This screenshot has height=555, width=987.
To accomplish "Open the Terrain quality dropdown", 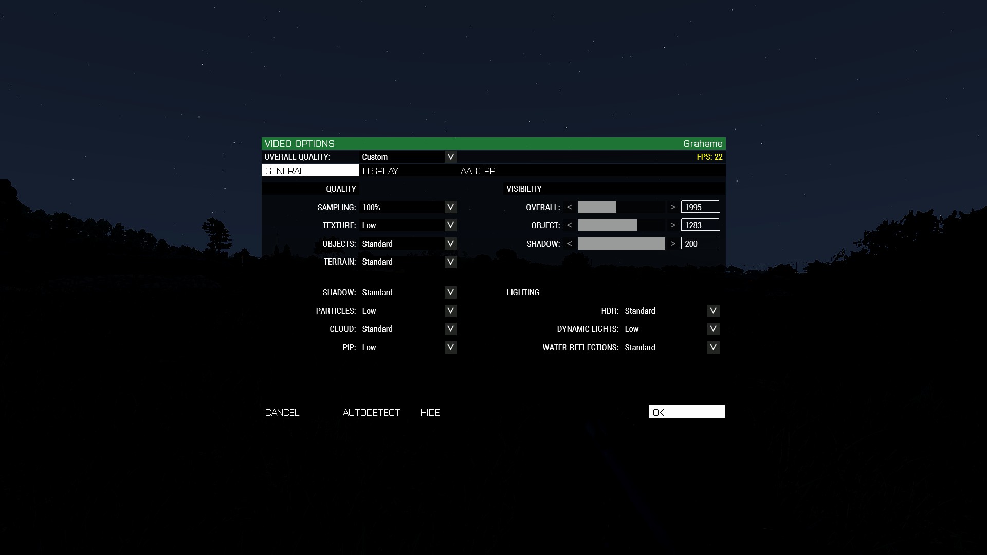I will pos(450,262).
